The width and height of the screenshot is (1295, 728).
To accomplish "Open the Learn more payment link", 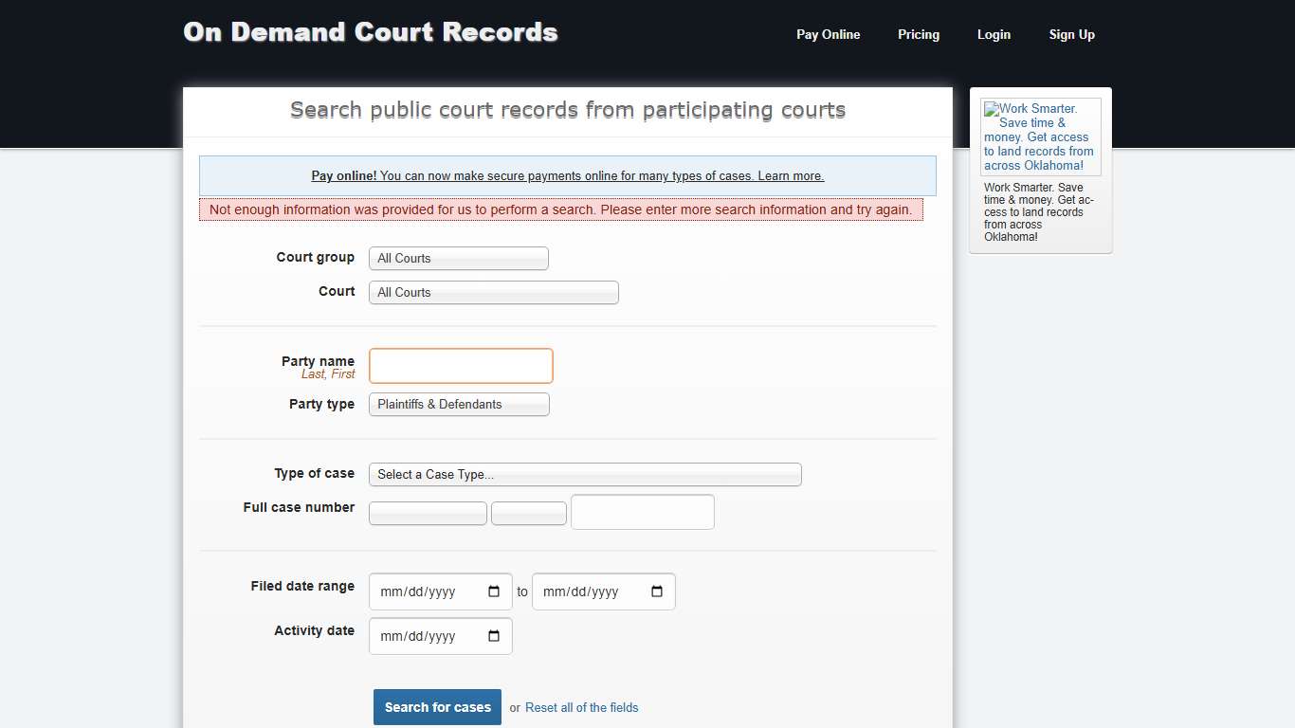I will [x=798, y=175].
